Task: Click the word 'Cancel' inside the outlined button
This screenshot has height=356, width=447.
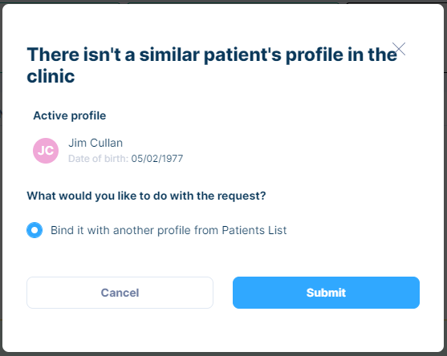Action: 120,293
